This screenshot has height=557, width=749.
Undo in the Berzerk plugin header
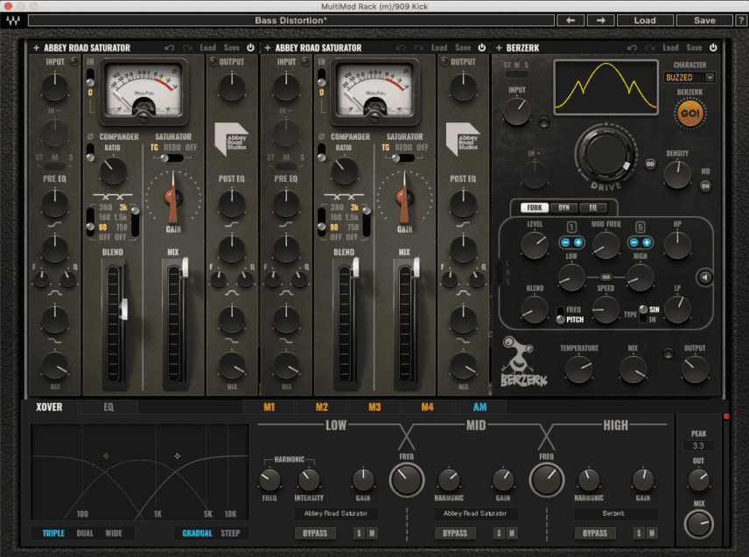point(632,48)
